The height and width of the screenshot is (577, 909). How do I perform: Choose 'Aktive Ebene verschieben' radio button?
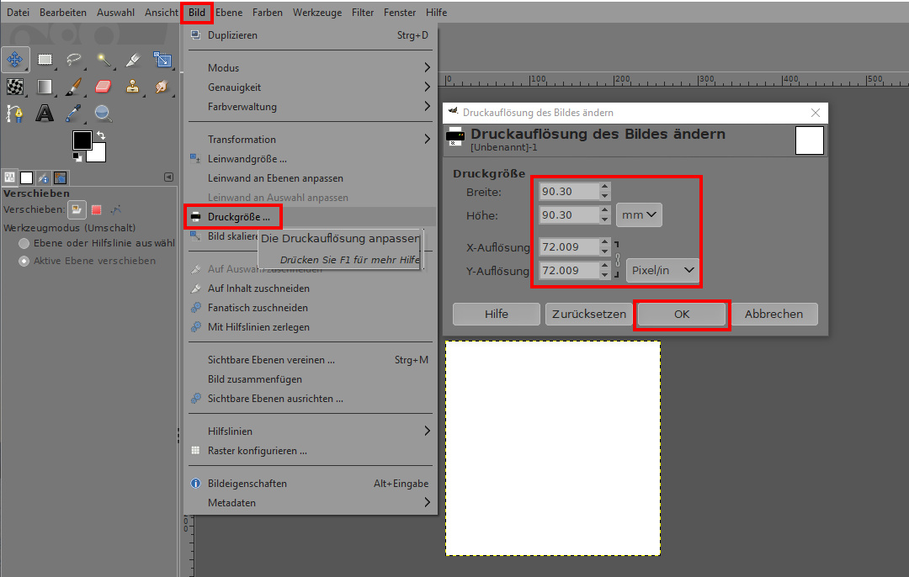point(24,262)
